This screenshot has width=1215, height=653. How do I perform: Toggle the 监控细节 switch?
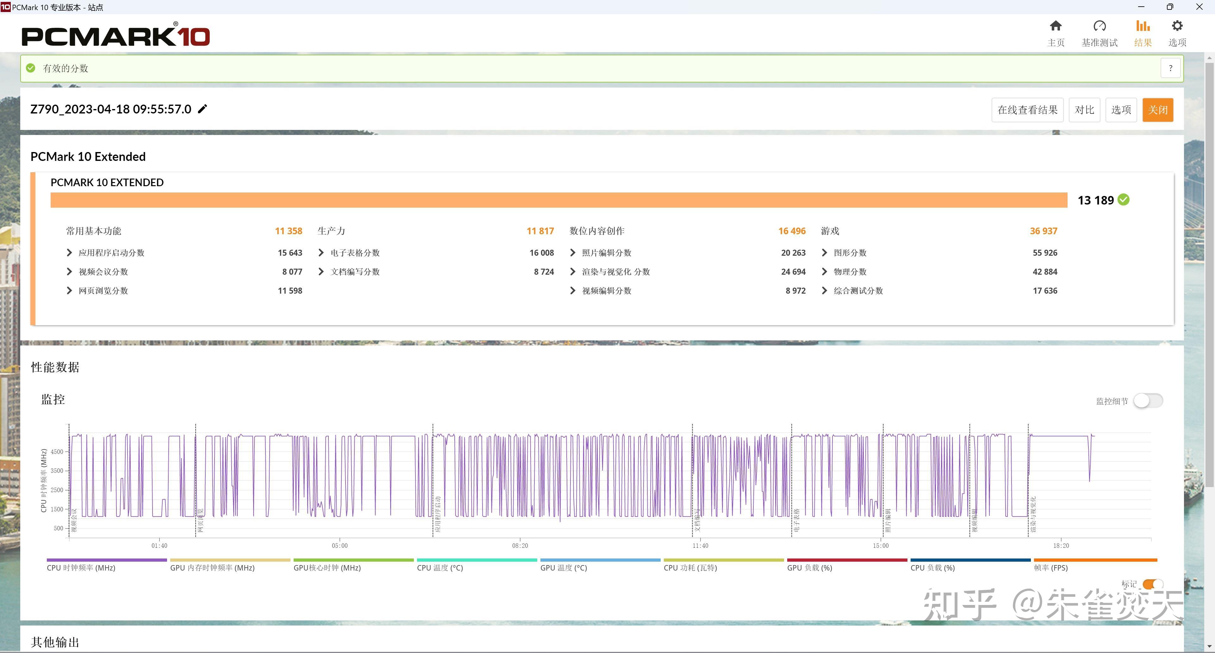point(1148,401)
